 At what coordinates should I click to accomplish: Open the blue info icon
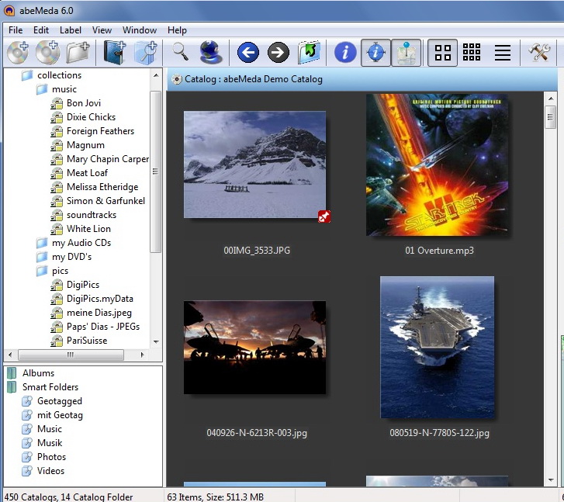pos(345,53)
